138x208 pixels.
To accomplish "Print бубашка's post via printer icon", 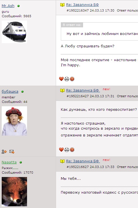I will point(67,150).
